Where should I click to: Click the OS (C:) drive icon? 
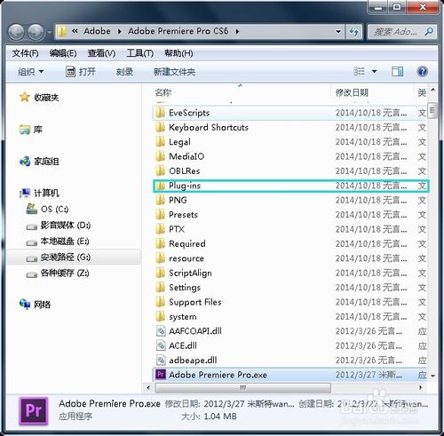tap(31, 209)
